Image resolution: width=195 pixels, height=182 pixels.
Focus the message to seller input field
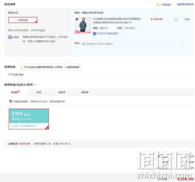132,44
